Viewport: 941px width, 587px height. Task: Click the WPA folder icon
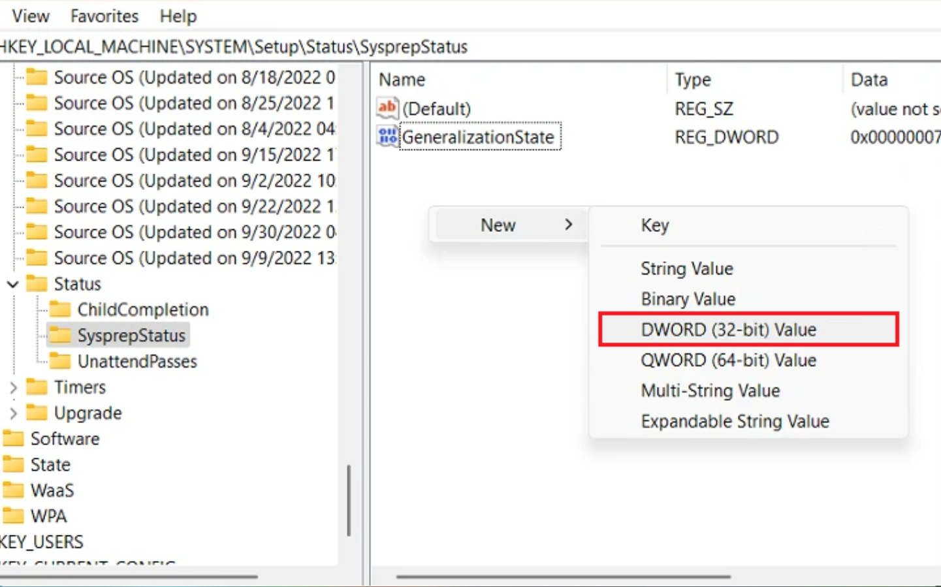coord(14,516)
